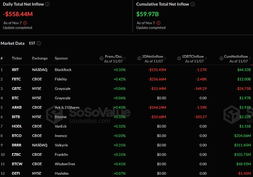Sort the table by 1DNetInflow column

tap(165, 58)
